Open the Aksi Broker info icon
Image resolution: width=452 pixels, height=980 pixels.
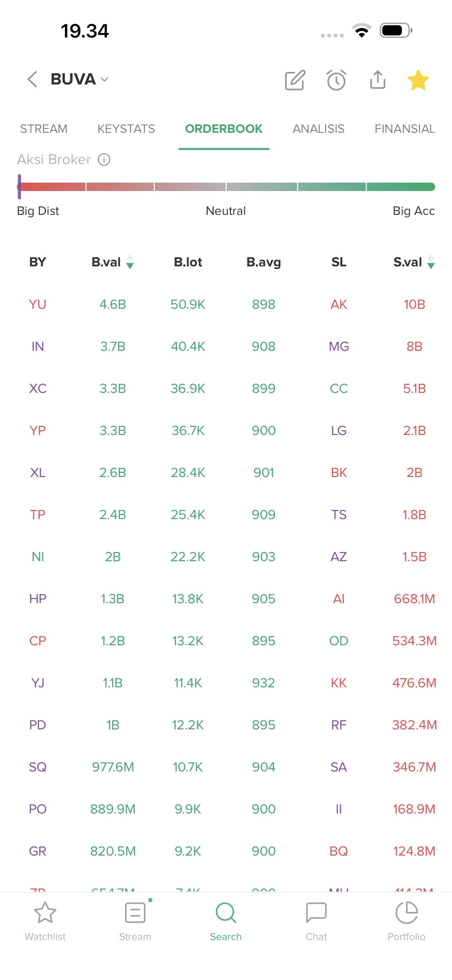(x=104, y=159)
